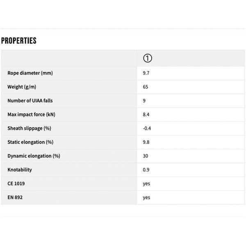Click the circled number 1 column header icon
This screenshot has height=246, width=246.
(148, 58)
